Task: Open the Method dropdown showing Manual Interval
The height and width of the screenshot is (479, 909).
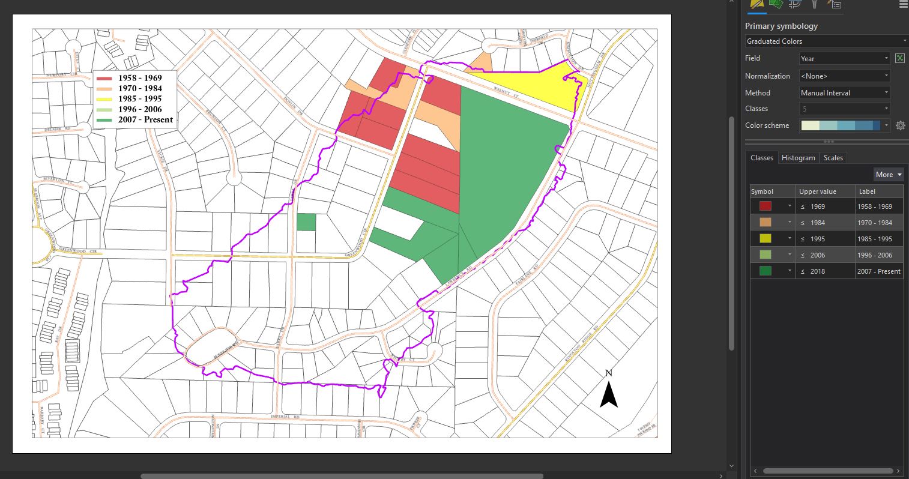Action: point(844,93)
